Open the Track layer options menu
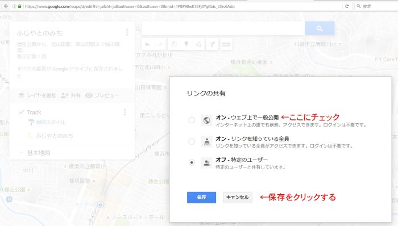This screenshot has width=398, height=226. [x=125, y=112]
